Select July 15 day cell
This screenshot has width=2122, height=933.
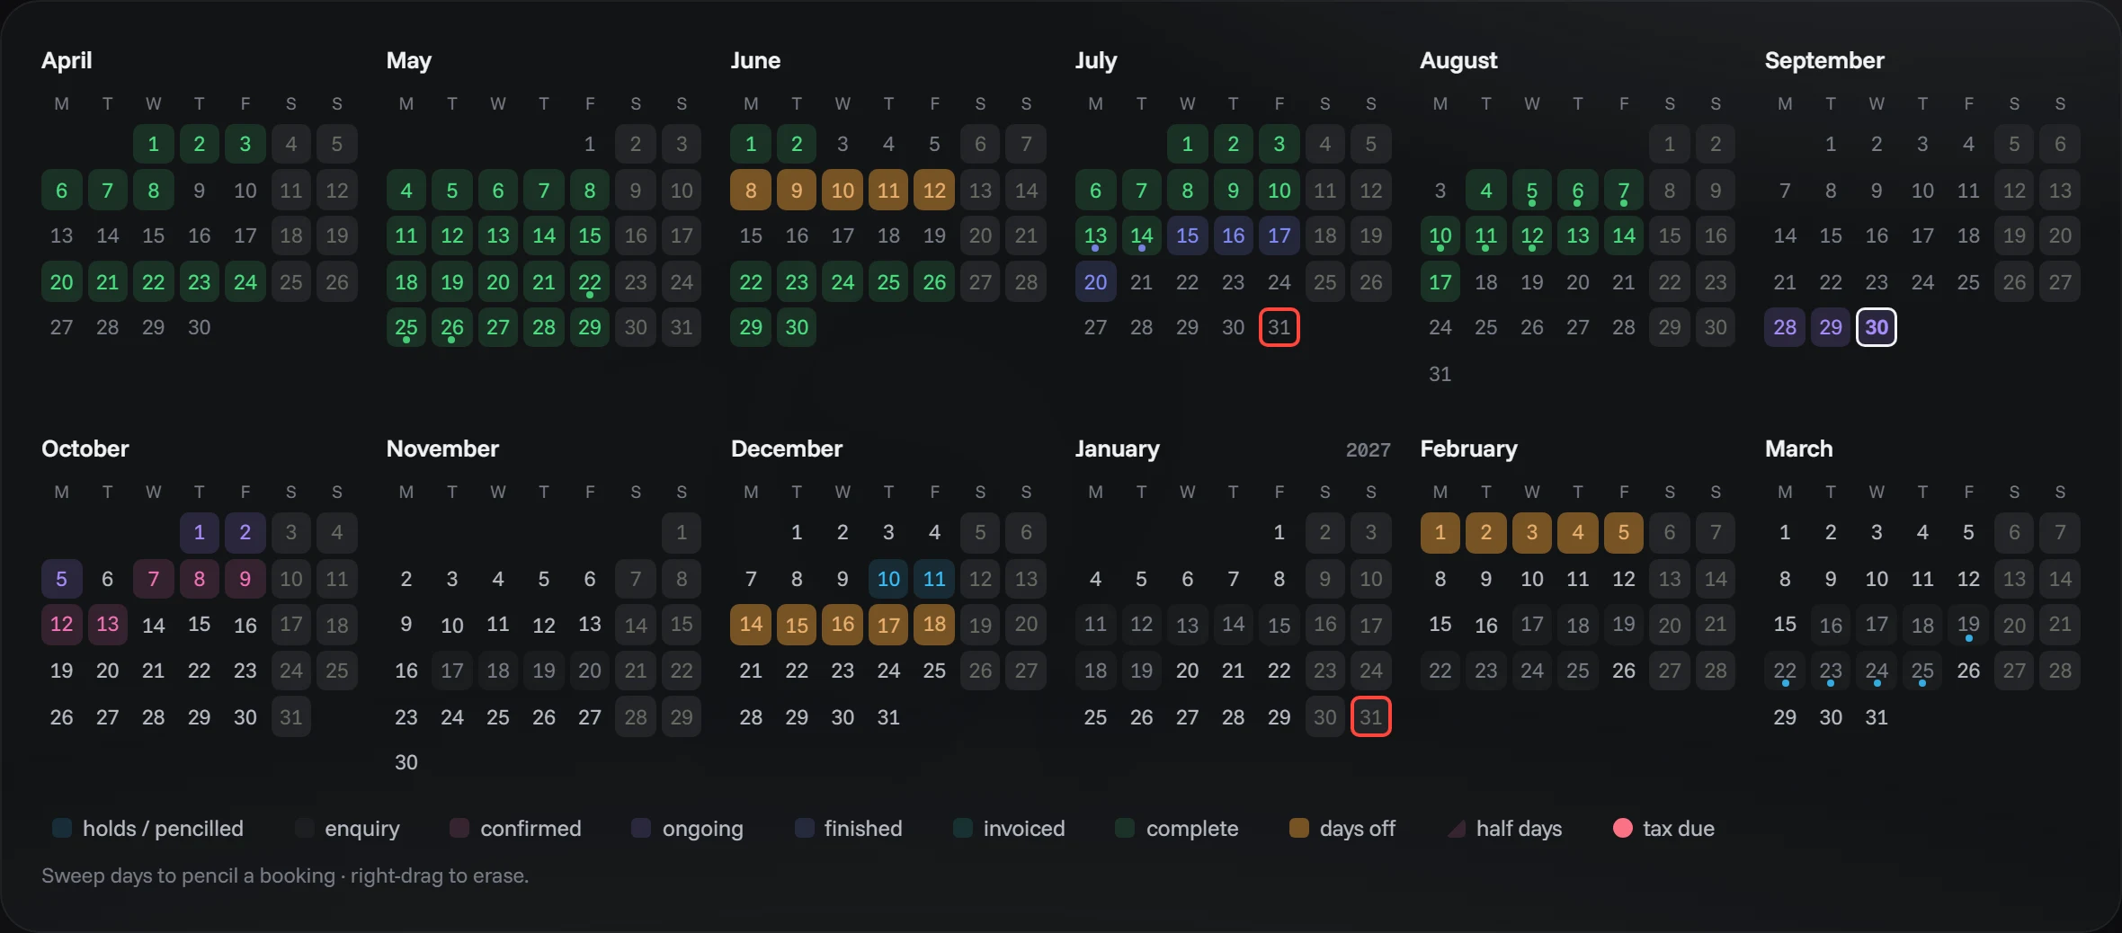pyautogui.click(x=1188, y=235)
